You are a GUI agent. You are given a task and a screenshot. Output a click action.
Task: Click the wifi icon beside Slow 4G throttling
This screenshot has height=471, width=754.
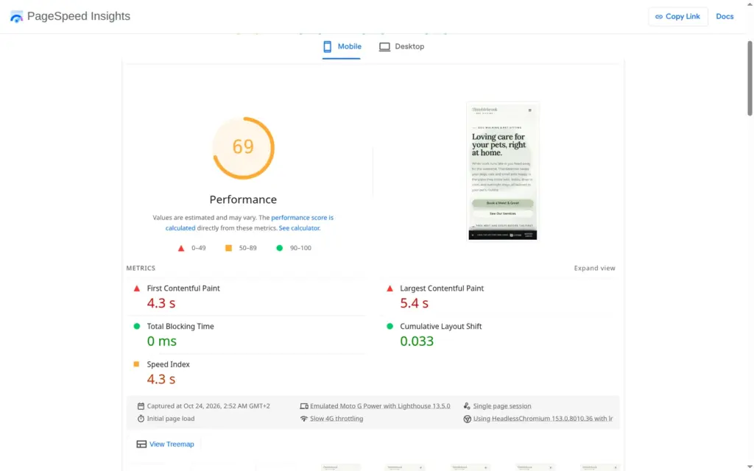(x=304, y=419)
